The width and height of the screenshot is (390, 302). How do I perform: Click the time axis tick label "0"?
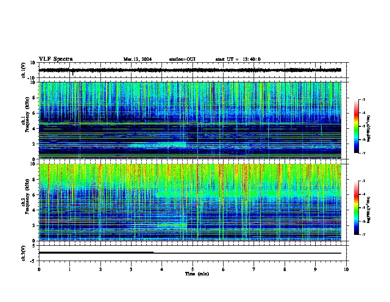(x=39, y=269)
